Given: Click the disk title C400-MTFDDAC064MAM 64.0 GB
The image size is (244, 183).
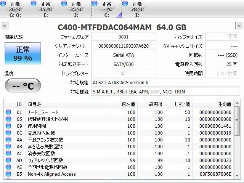Looking at the screenshot, I should click(122, 27).
